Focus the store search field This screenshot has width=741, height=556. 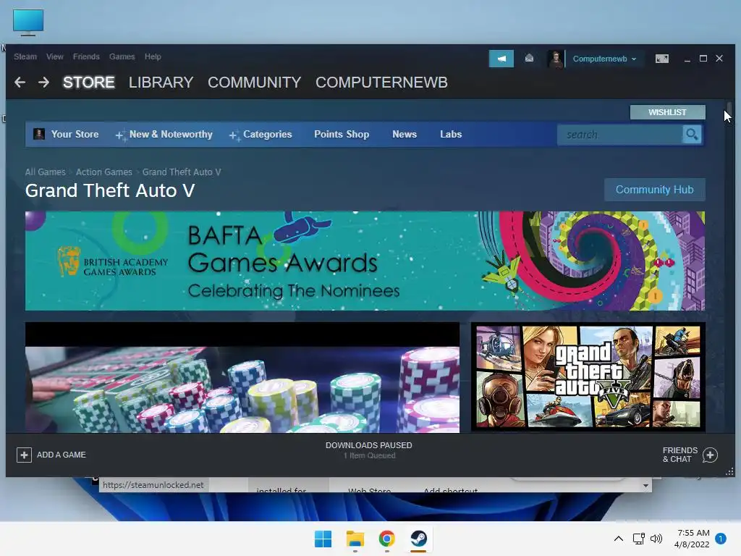[620, 135]
